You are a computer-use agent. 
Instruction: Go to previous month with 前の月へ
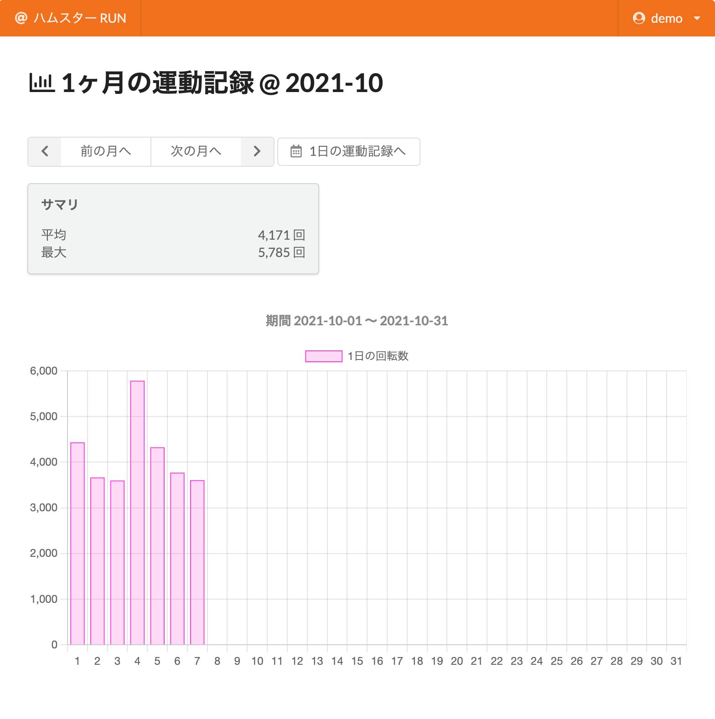click(x=106, y=151)
